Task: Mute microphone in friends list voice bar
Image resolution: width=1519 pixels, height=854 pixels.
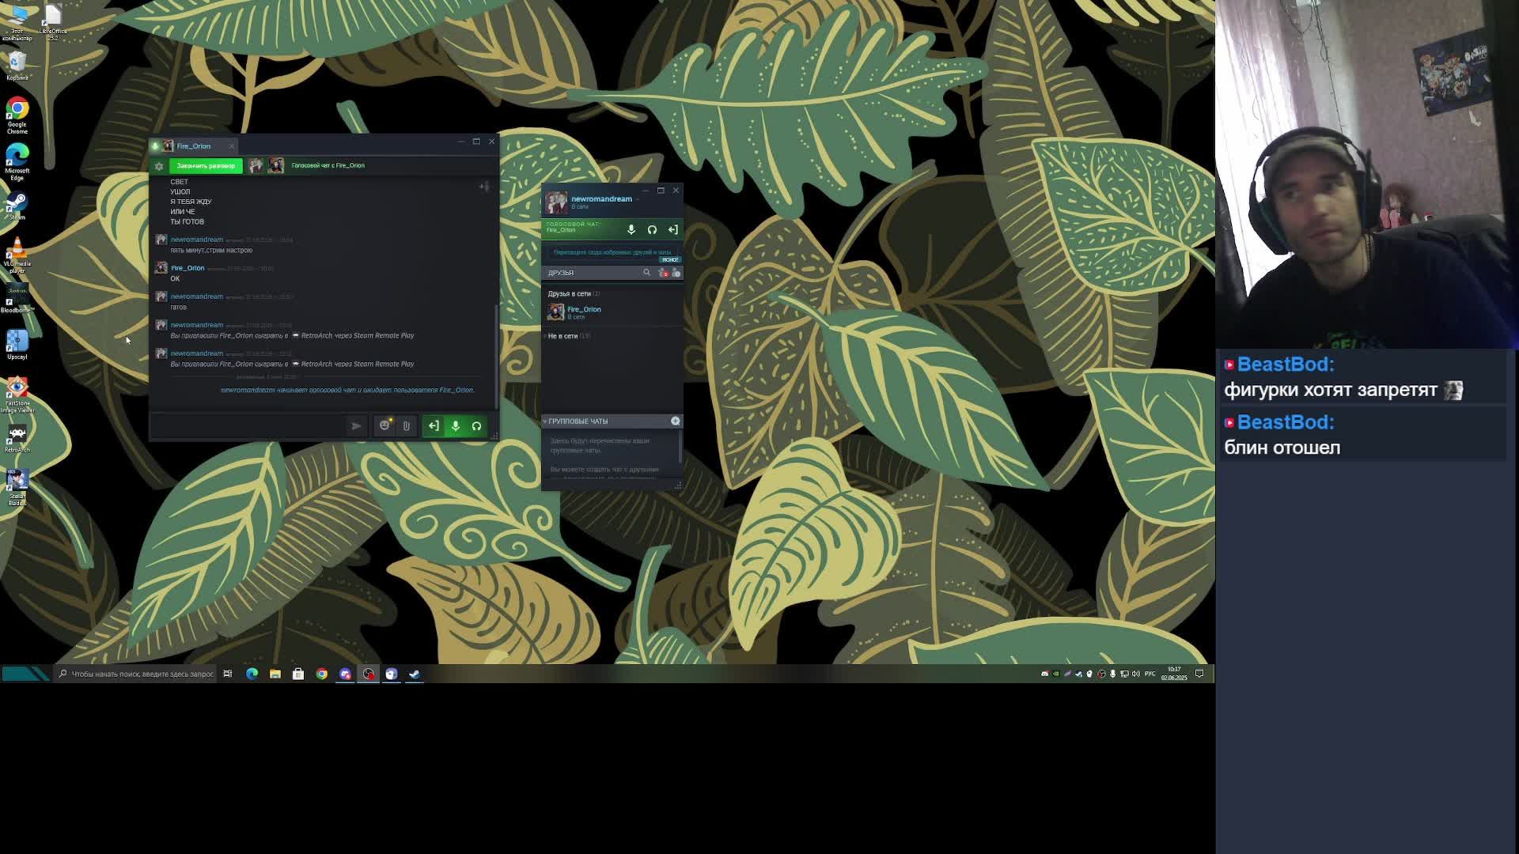Action: click(631, 230)
